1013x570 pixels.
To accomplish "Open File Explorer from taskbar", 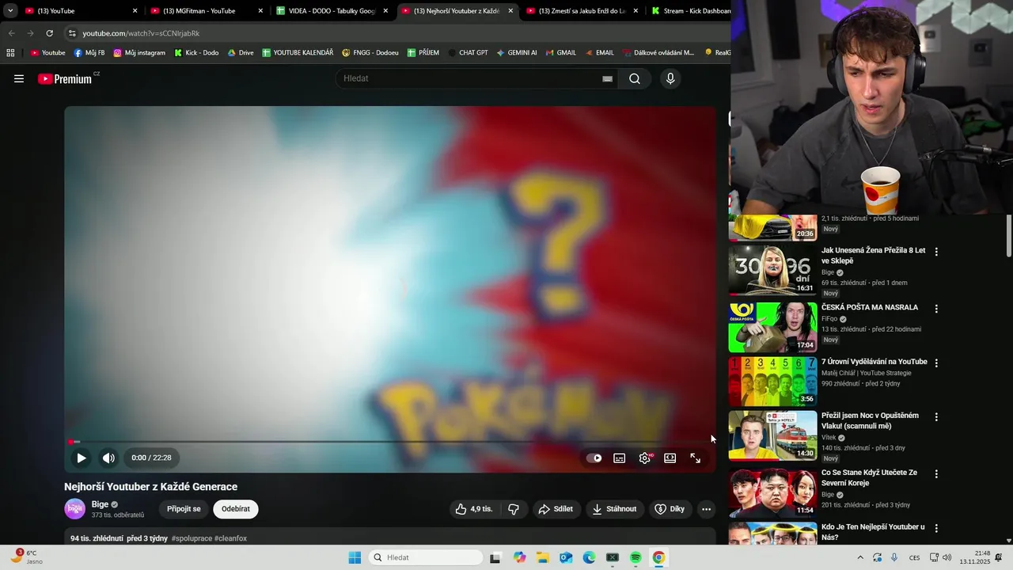I will point(543,557).
